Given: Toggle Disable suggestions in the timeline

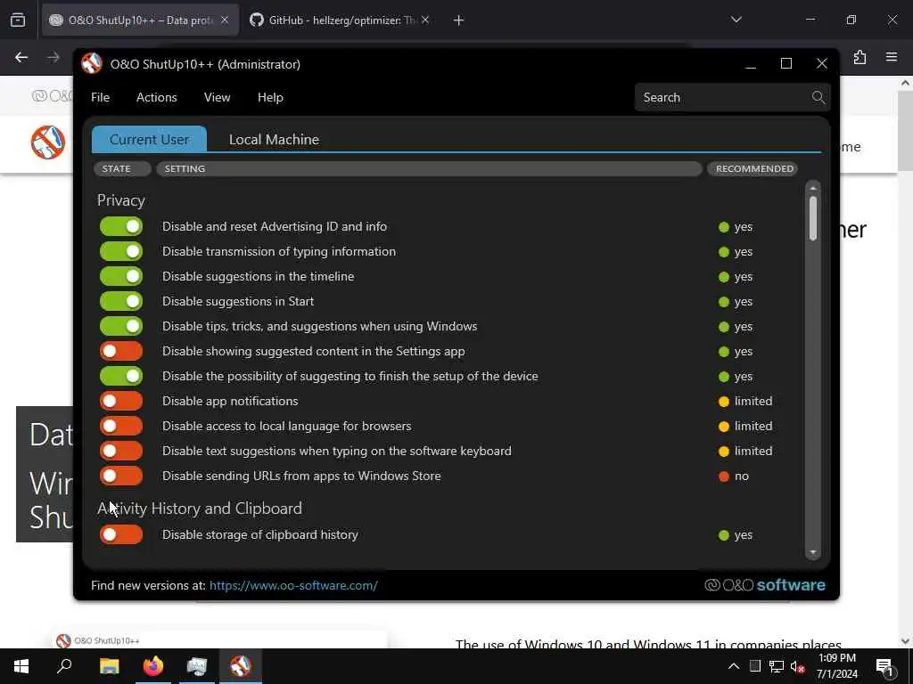Looking at the screenshot, I should point(121,276).
